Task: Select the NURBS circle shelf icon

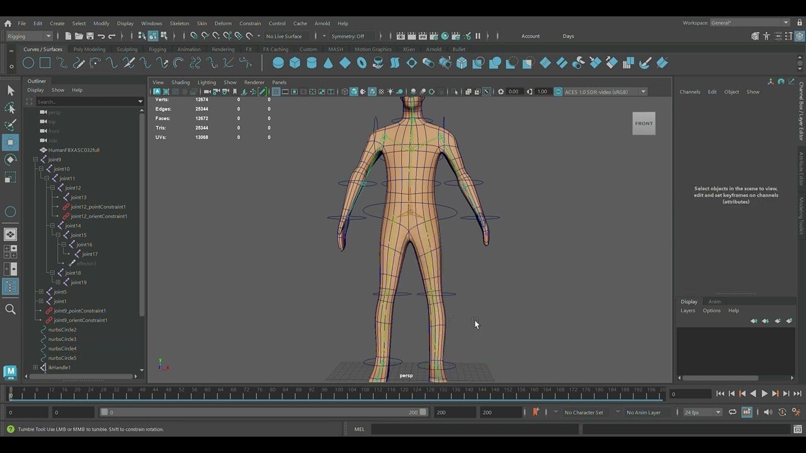Action: [x=28, y=63]
